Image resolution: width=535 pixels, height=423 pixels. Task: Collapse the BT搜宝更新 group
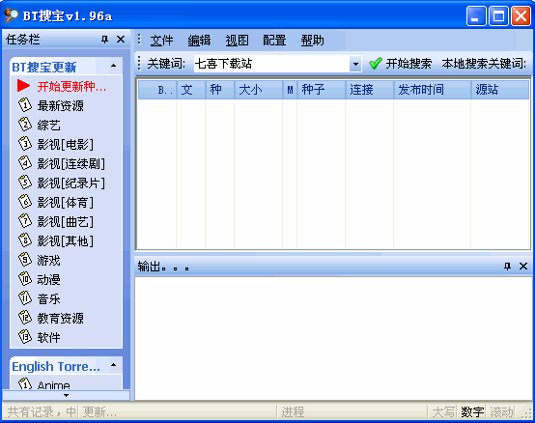coord(114,66)
